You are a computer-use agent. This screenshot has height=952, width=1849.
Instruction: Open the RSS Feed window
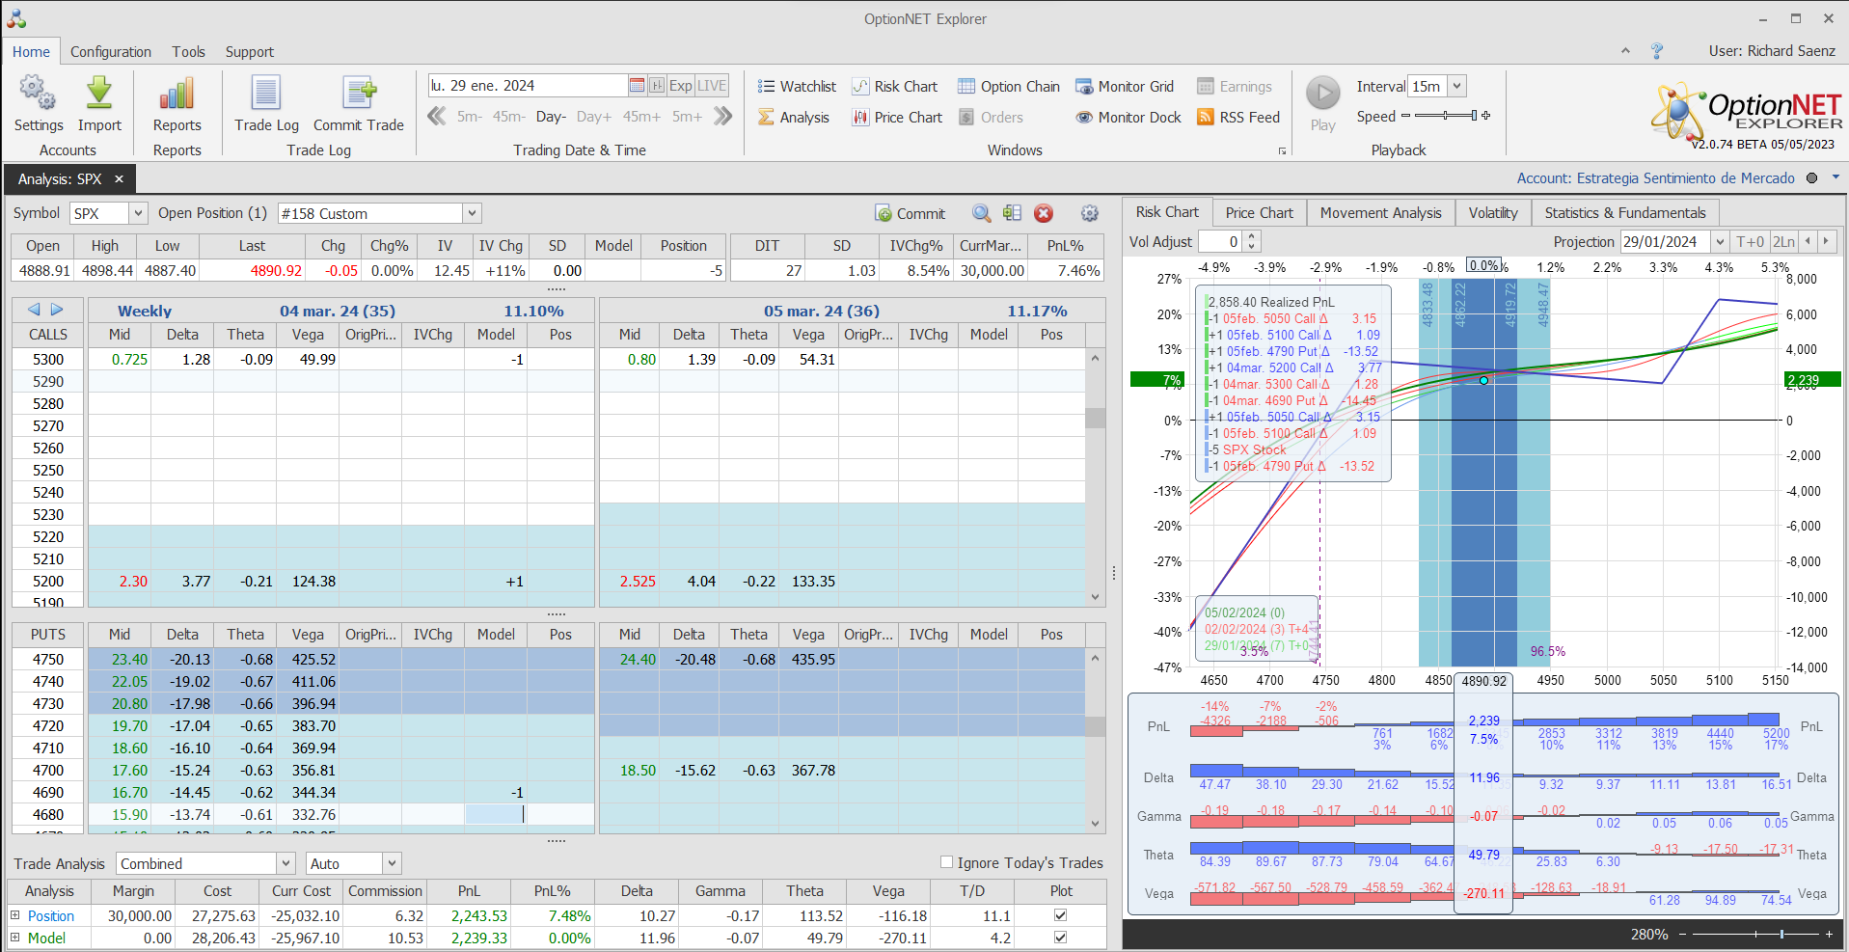coord(1237,118)
